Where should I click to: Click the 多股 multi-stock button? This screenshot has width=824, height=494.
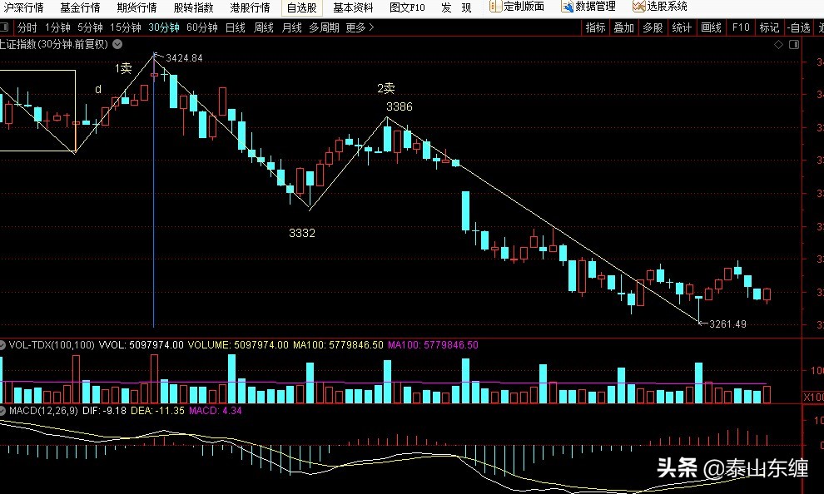pos(653,27)
